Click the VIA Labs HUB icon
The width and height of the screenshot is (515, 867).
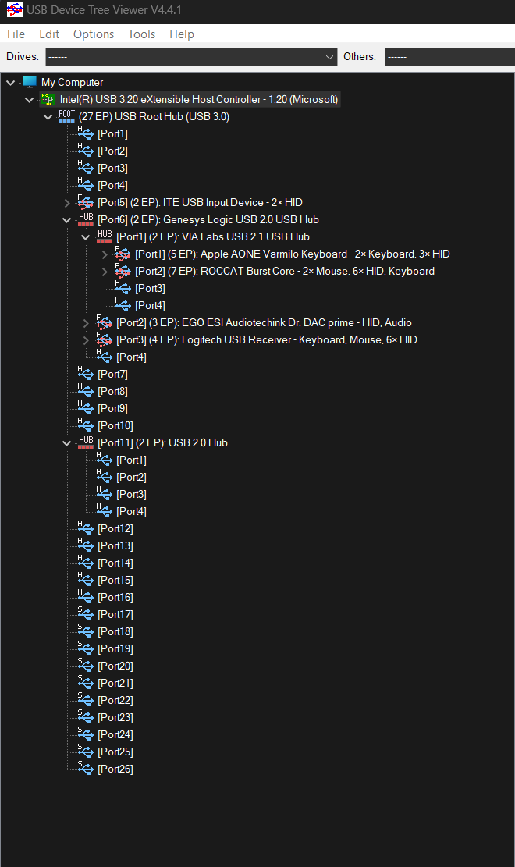tap(105, 236)
